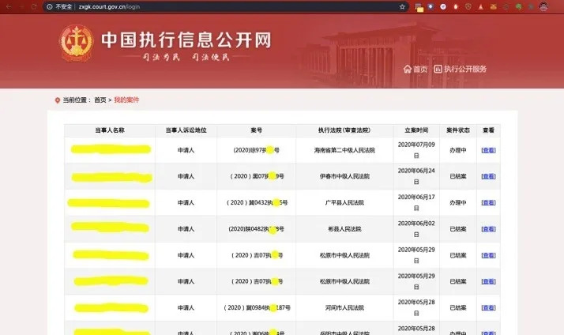Image resolution: width=564 pixels, height=335 pixels.
Task: Click 申请人 in the 海南省第二中级人民法院 row
Action: pyautogui.click(x=186, y=150)
